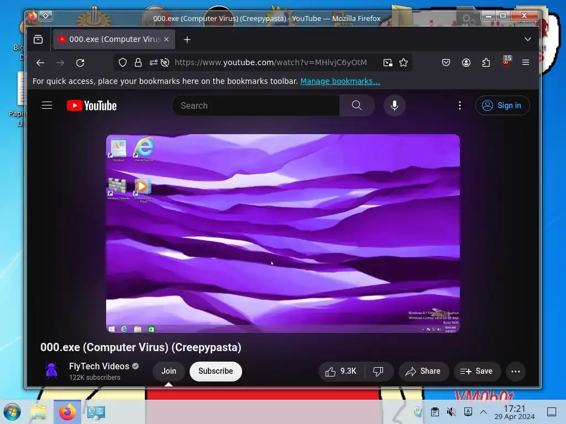Click the YouTube search magnifier button
The width and height of the screenshot is (566, 424).
tap(357, 105)
